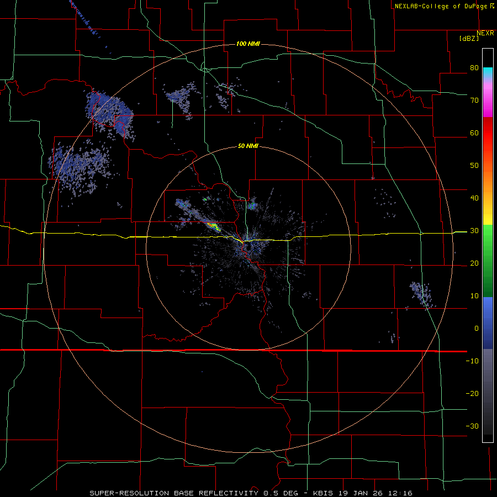Click the 100 NMI range ring label

click(248, 44)
